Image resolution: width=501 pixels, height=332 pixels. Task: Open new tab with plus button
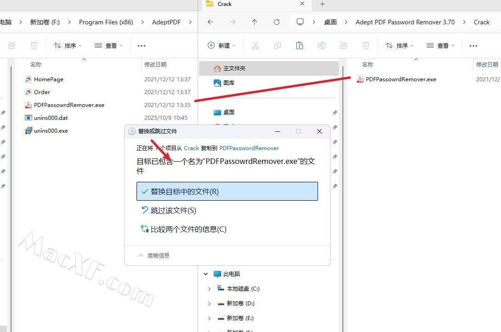coord(322,4)
